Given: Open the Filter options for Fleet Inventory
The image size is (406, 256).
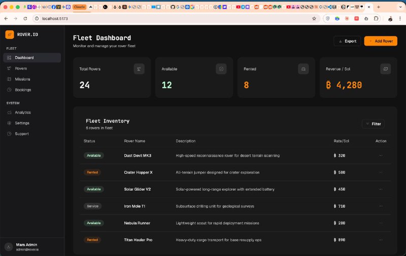Looking at the screenshot, I should (373, 124).
